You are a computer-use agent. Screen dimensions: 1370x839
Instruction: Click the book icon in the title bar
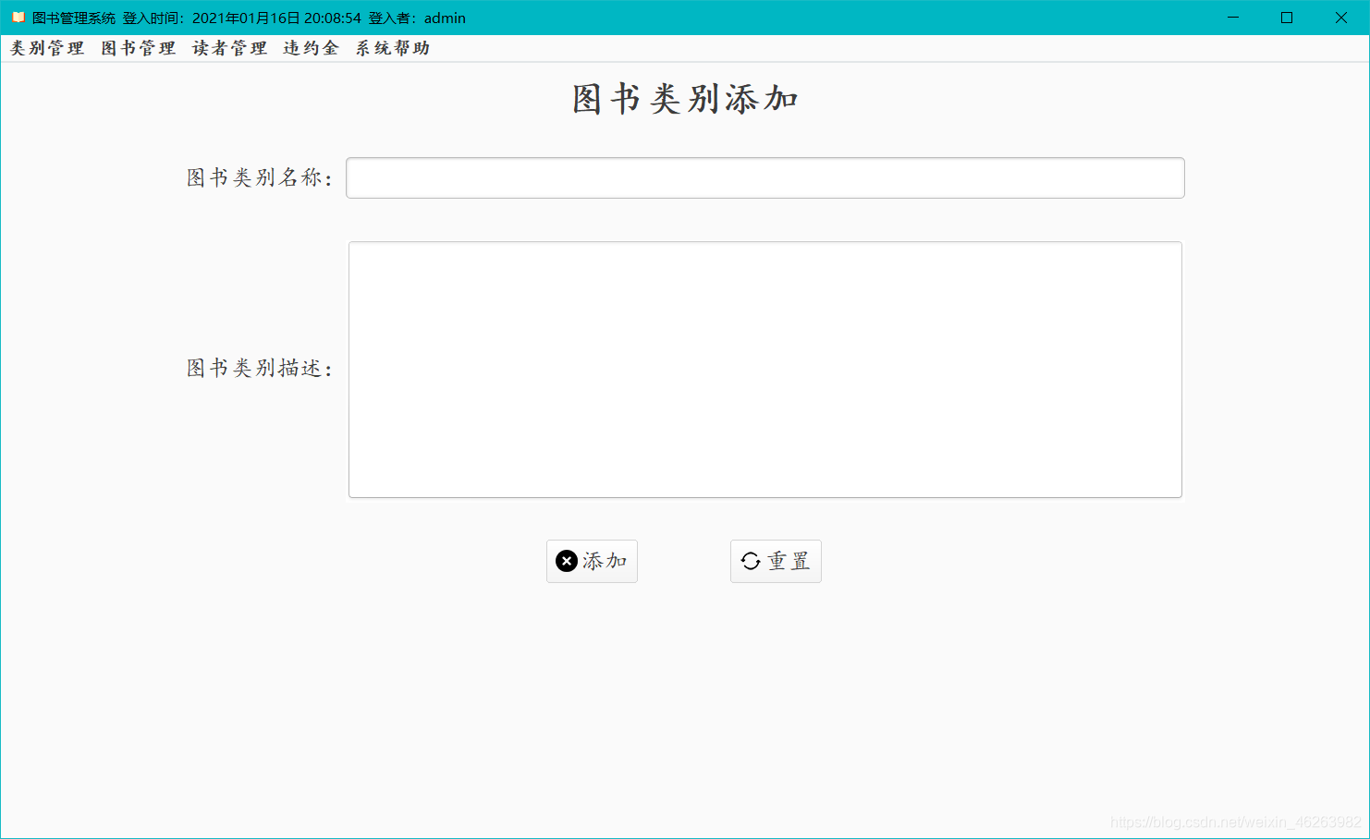click(18, 18)
